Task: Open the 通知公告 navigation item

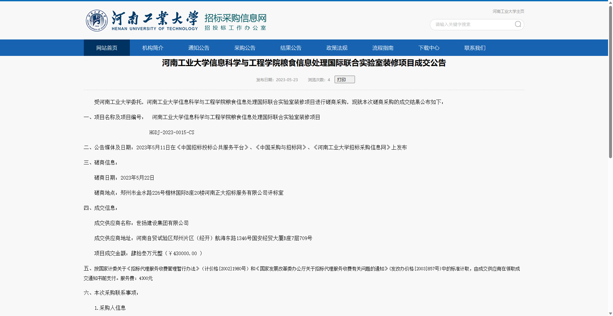Action: point(199,48)
